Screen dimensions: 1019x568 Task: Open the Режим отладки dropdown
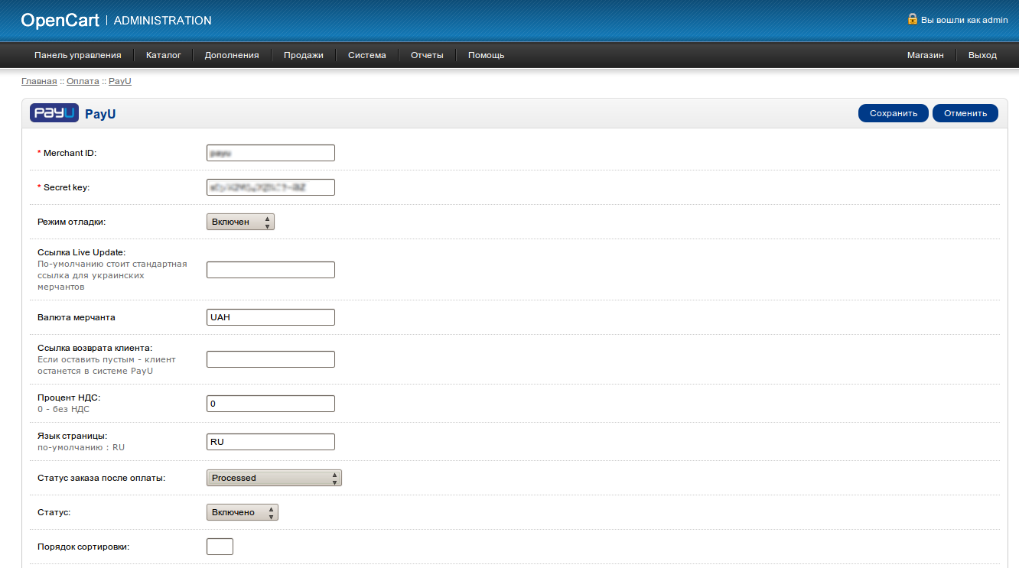240,222
